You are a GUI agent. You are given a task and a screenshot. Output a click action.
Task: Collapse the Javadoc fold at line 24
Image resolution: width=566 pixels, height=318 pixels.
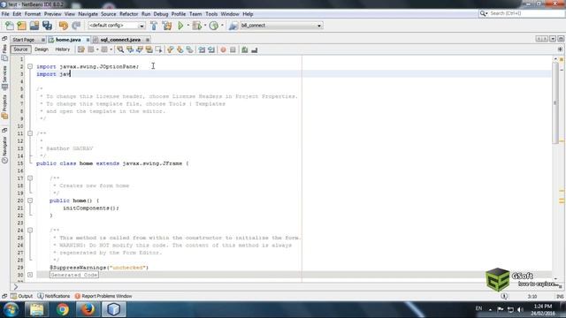coord(30,230)
